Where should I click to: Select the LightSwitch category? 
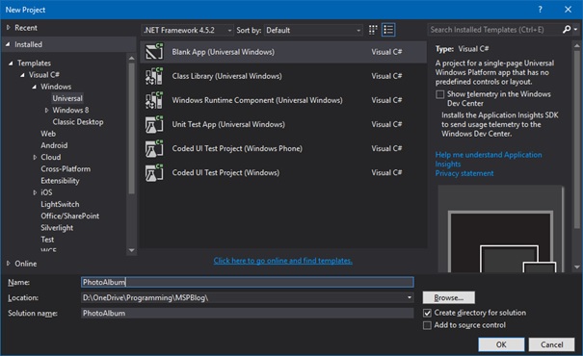tap(60, 204)
